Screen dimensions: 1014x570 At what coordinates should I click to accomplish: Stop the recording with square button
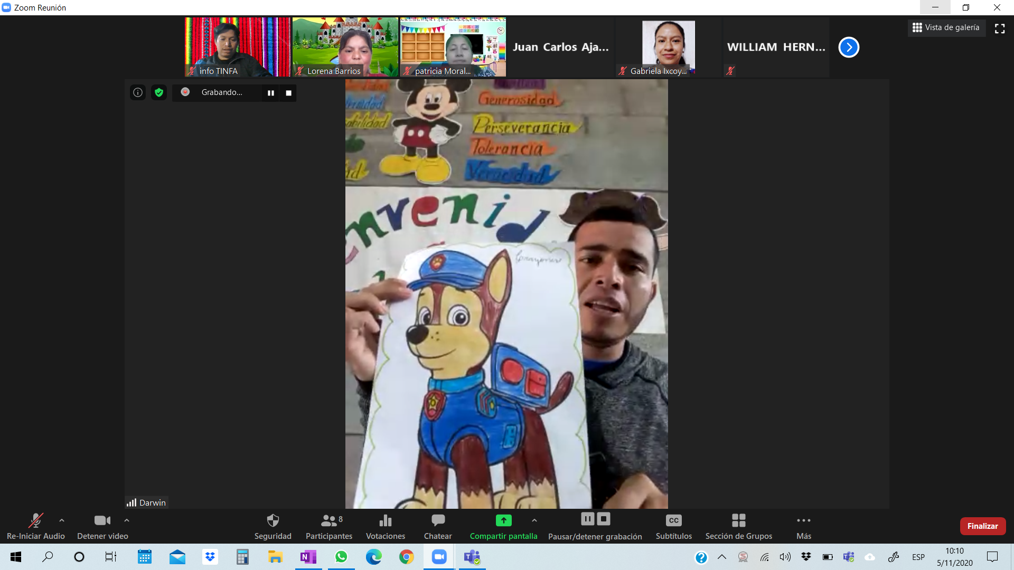coord(288,93)
